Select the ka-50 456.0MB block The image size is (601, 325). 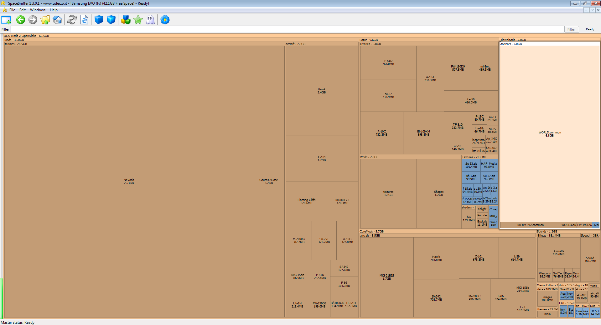(471, 101)
